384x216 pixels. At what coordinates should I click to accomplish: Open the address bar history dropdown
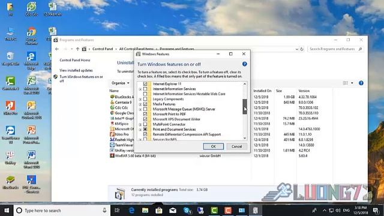(297, 49)
